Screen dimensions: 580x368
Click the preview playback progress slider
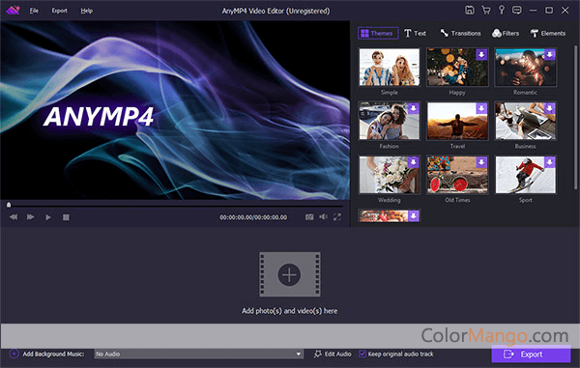176,205
